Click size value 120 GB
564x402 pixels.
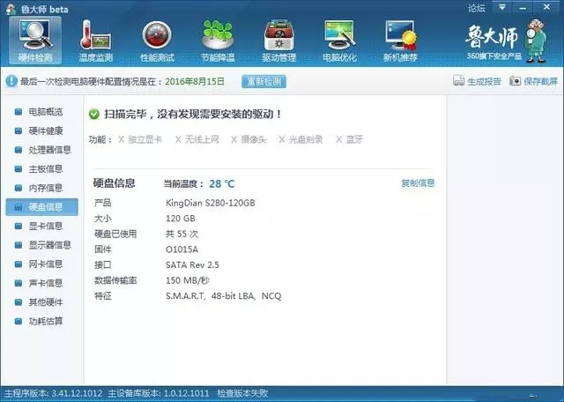[x=180, y=219]
